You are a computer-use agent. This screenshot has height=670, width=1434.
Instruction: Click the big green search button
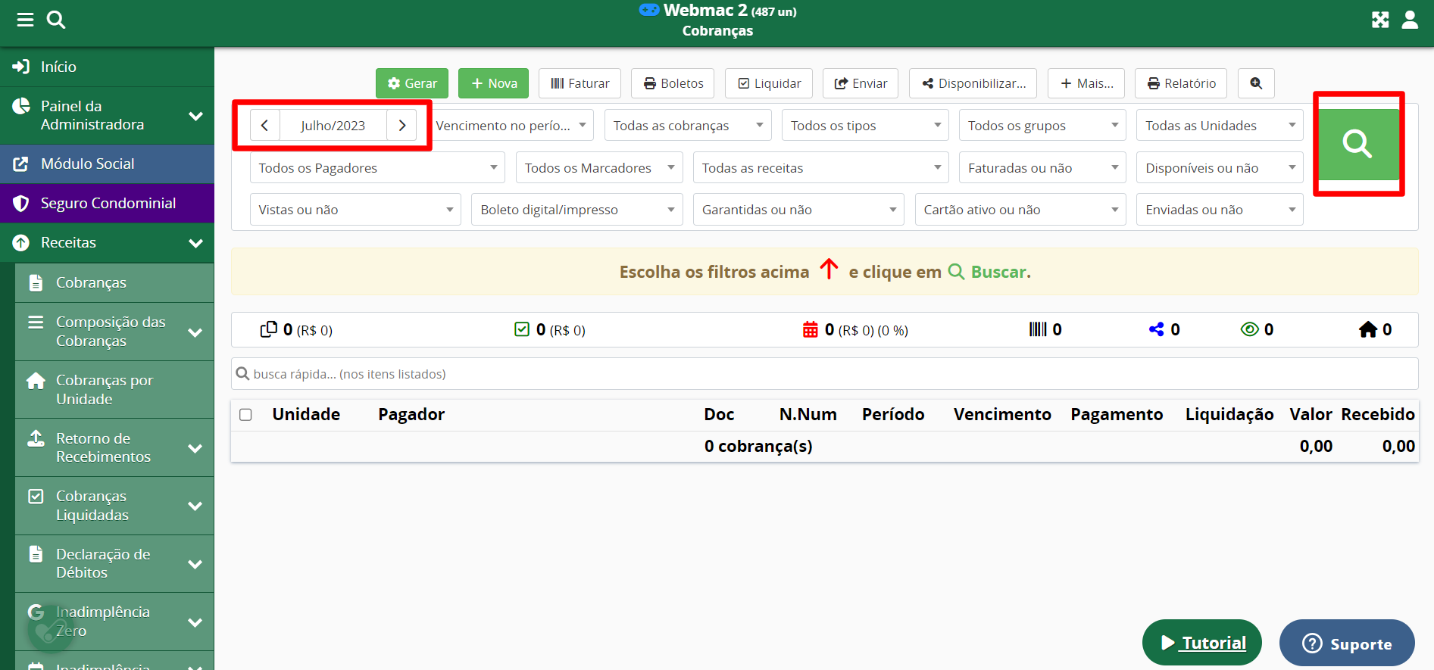tap(1358, 144)
